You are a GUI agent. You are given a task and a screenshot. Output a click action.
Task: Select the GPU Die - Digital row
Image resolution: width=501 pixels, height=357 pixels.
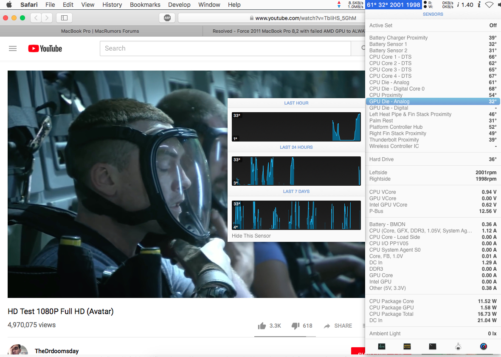tap(433, 108)
